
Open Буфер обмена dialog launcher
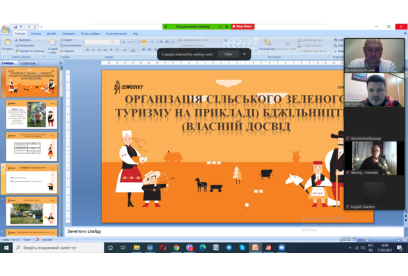click(44, 57)
